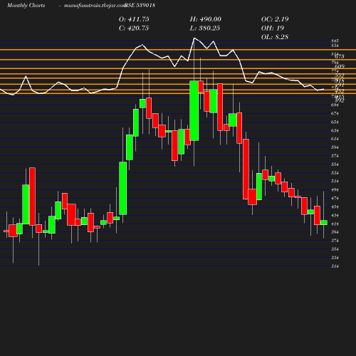Click the 394 price axis label
This screenshot has height=356, width=356.
[335, 232]
